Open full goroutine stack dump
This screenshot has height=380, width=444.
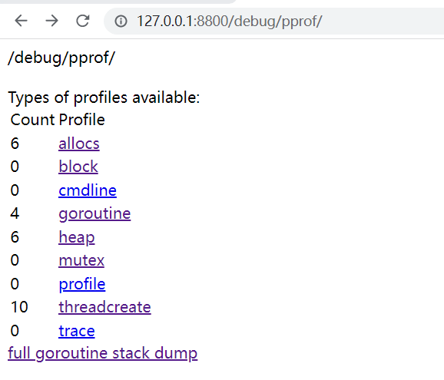pyautogui.click(x=102, y=353)
